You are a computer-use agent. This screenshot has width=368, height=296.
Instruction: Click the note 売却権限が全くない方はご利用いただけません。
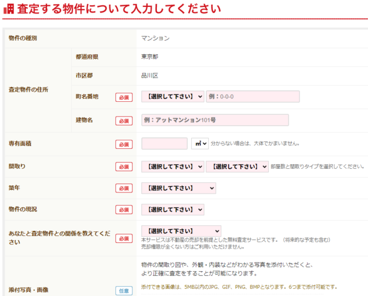click(x=193, y=247)
